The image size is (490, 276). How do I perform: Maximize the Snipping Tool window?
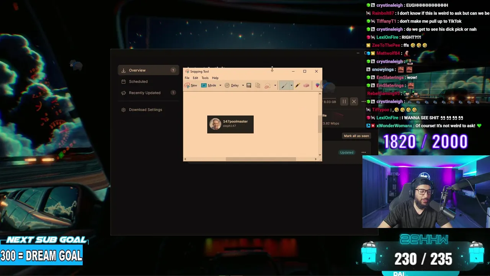click(305, 71)
